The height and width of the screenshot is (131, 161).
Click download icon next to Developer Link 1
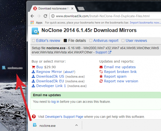33,86
